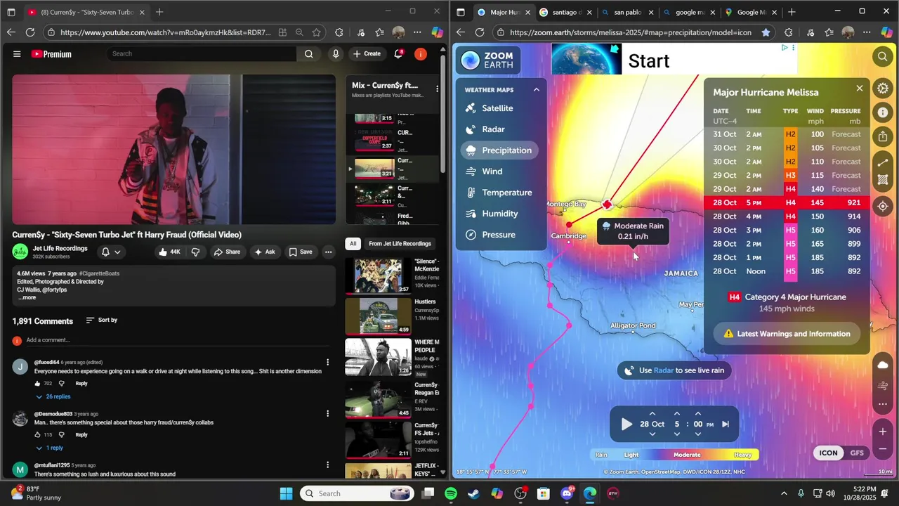Select Humidity weather map
Viewport: 899px width, 506px height.
pos(499,214)
